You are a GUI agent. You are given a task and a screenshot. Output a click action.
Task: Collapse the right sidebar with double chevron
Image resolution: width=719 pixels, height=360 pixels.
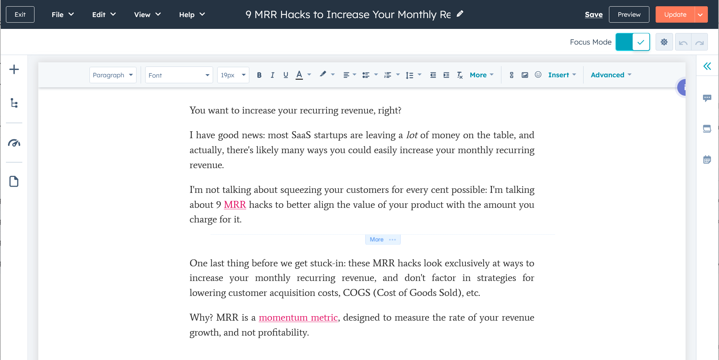click(707, 66)
